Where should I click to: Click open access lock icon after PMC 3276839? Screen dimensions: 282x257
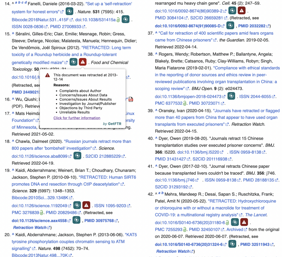(x=42, y=213)
